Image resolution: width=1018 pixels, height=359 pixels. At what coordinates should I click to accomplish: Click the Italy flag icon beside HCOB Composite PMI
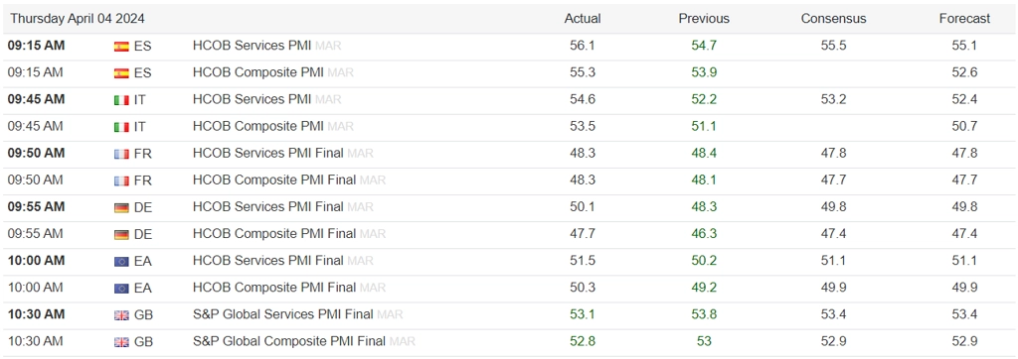120,126
